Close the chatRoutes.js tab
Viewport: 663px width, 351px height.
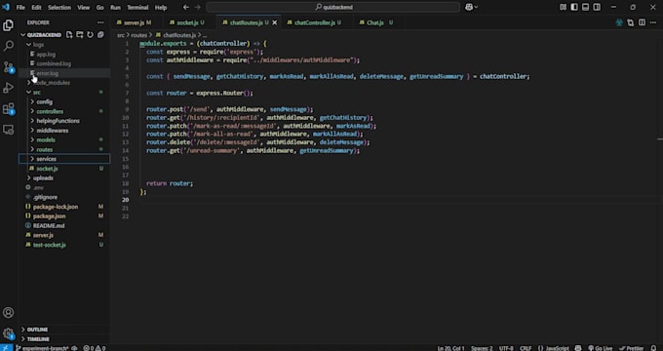point(275,22)
